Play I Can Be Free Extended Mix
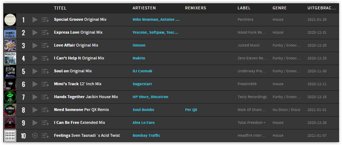This screenshot has width=342, height=145. click(35, 123)
